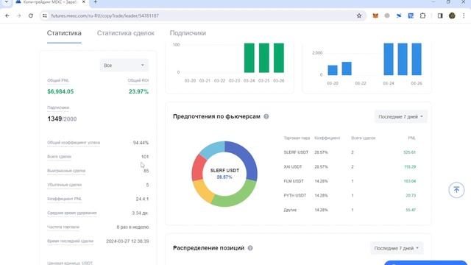Screen dimensions: 471x265
Task: Click the 1349/2000 subscribers count
Action: coord(62,119)
